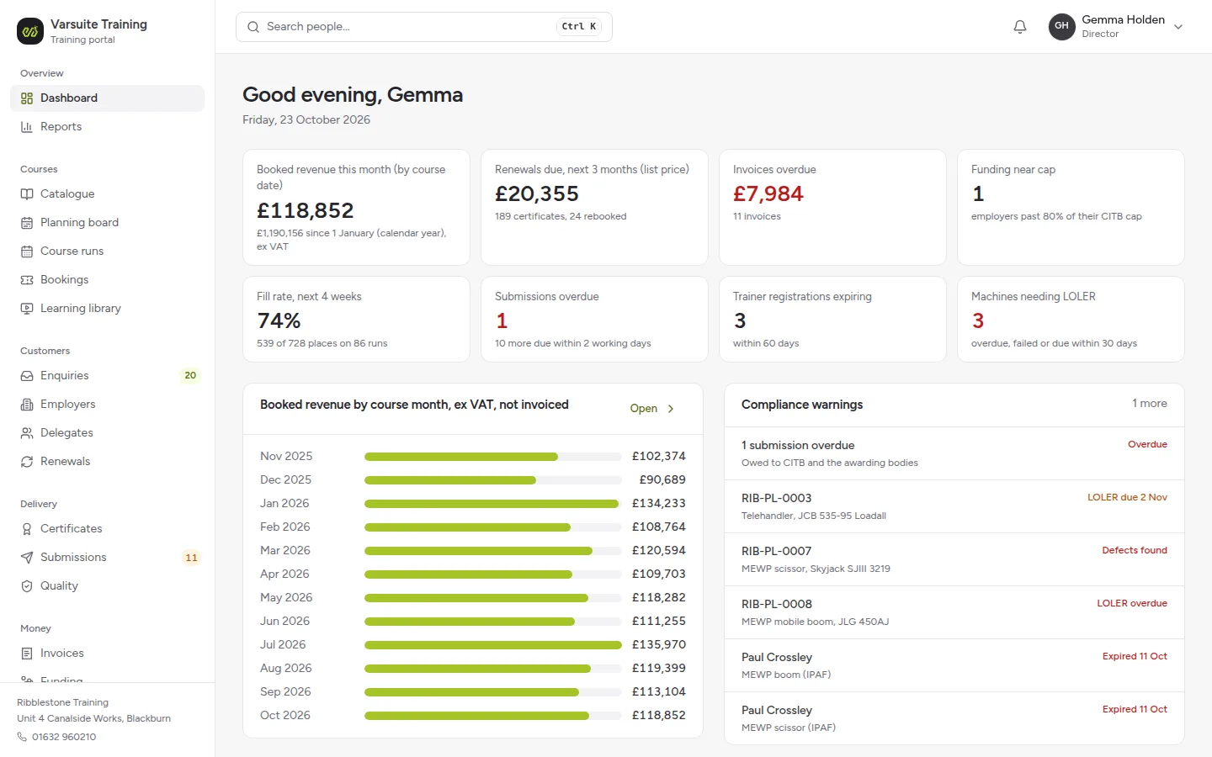Click the Renewals refresh icon
Screen dimensions: 1212x757
pyautogui.click(x=27, y=462)
